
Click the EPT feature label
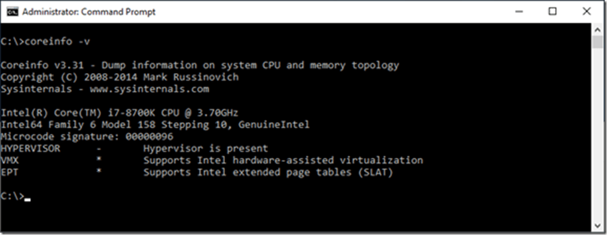[9, 173]
